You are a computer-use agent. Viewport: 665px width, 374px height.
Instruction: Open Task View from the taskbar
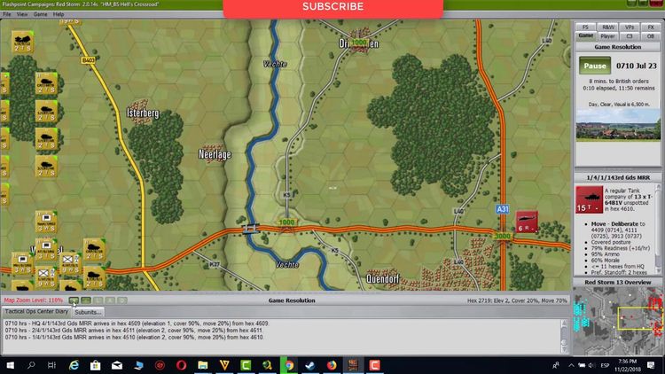(x=51, y=365)
